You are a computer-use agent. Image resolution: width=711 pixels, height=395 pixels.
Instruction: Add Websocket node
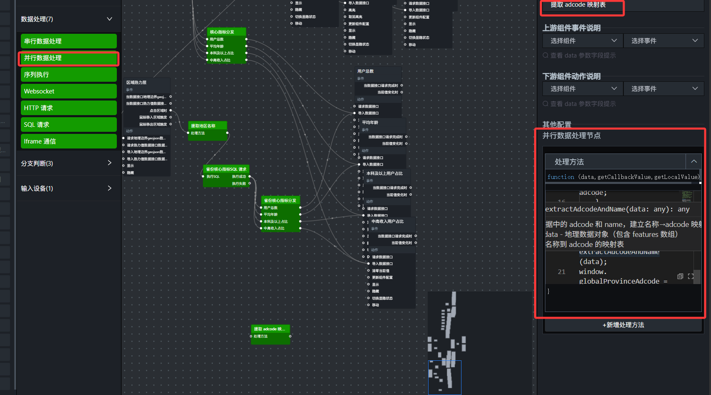(69, 91)
